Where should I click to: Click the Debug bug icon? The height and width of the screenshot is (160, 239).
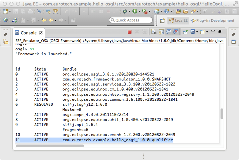coord(125,11)
